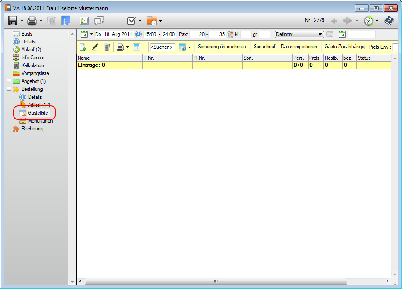Select Kalkulation in the sidebar
This screenshot has height=289, width=402.
(x=32, y=65)
